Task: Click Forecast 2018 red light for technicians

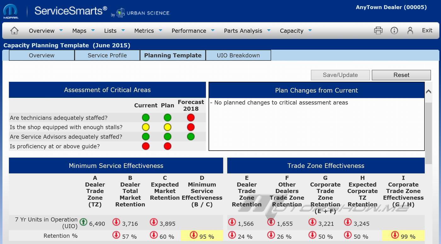Action: tap(191, 118)
